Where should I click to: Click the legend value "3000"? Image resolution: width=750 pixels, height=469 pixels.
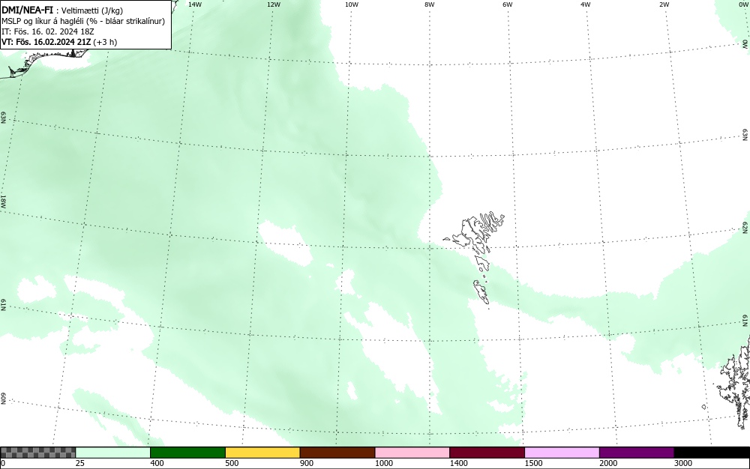(683, 463)
